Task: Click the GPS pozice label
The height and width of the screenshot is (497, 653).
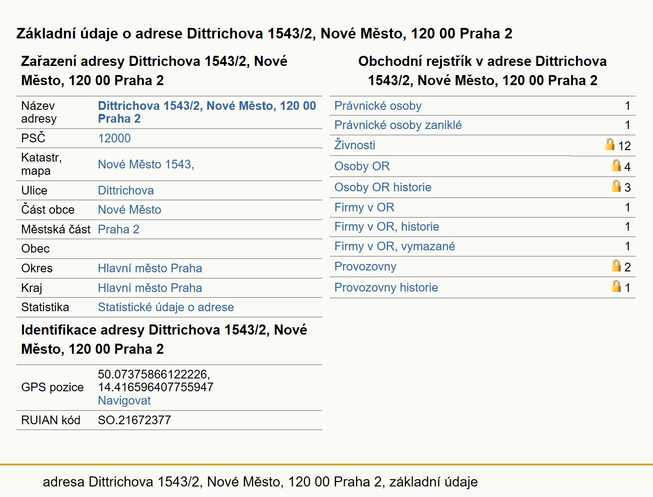Action: (52, 387)
